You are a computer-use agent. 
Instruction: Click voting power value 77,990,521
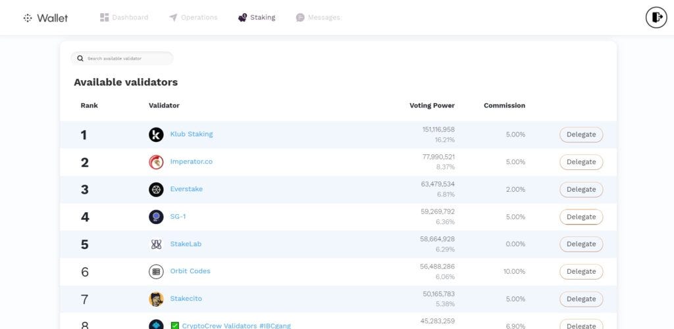438,157
